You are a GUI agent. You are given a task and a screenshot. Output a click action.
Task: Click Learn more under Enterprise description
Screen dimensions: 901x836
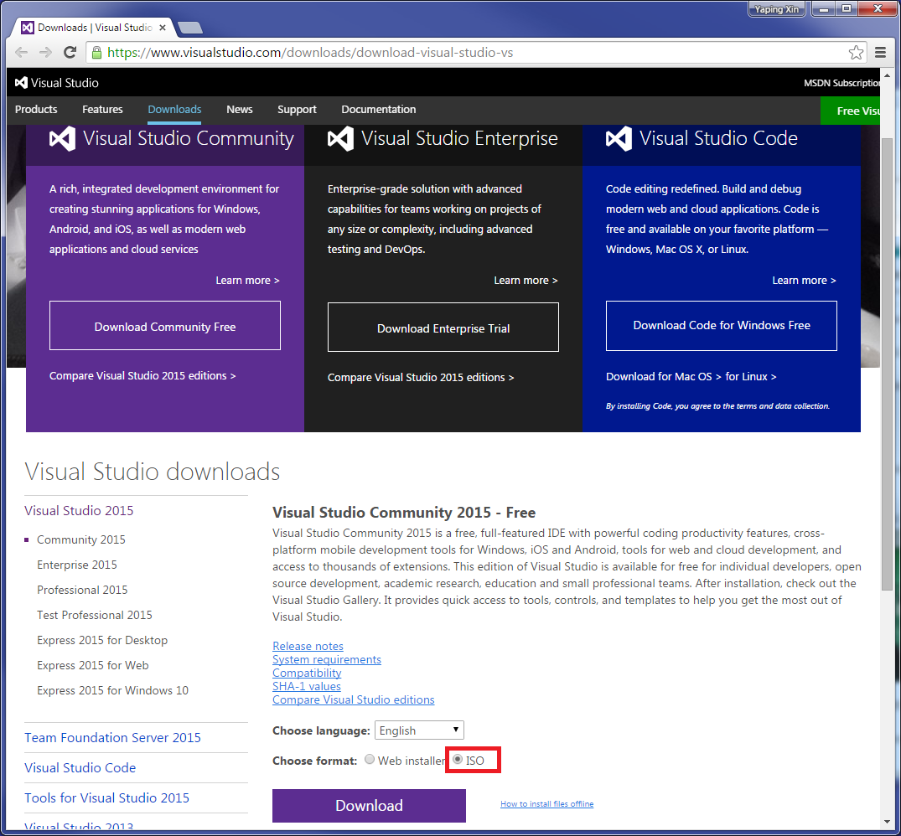point(526,280)
